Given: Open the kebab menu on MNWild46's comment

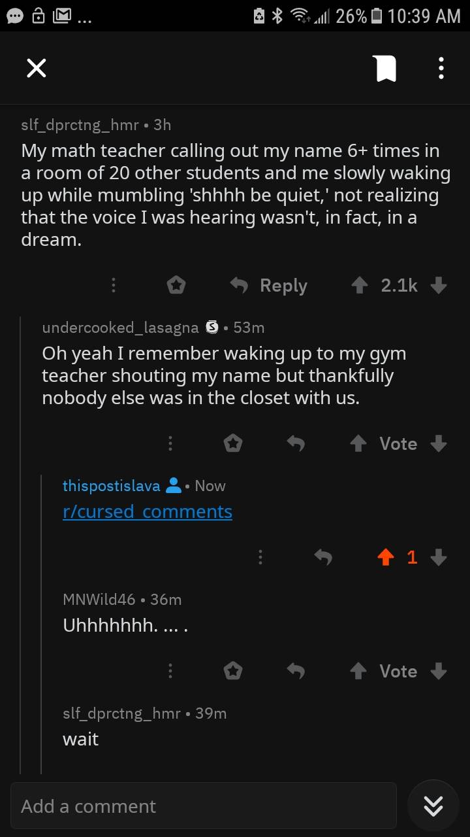Looking at the screenshot, I should pyautogui.click(x=170, y=671).
